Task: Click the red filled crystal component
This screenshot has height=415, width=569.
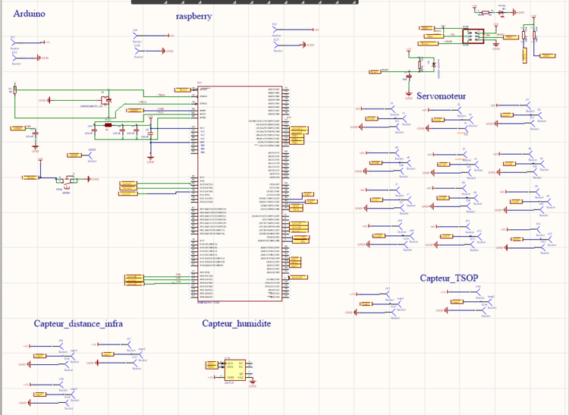Action: pyautogui.click(x=108, y=126)
